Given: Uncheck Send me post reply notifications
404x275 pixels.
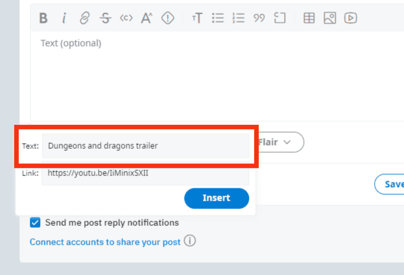Looking at the screenshot, I should [x=35, y=223].
